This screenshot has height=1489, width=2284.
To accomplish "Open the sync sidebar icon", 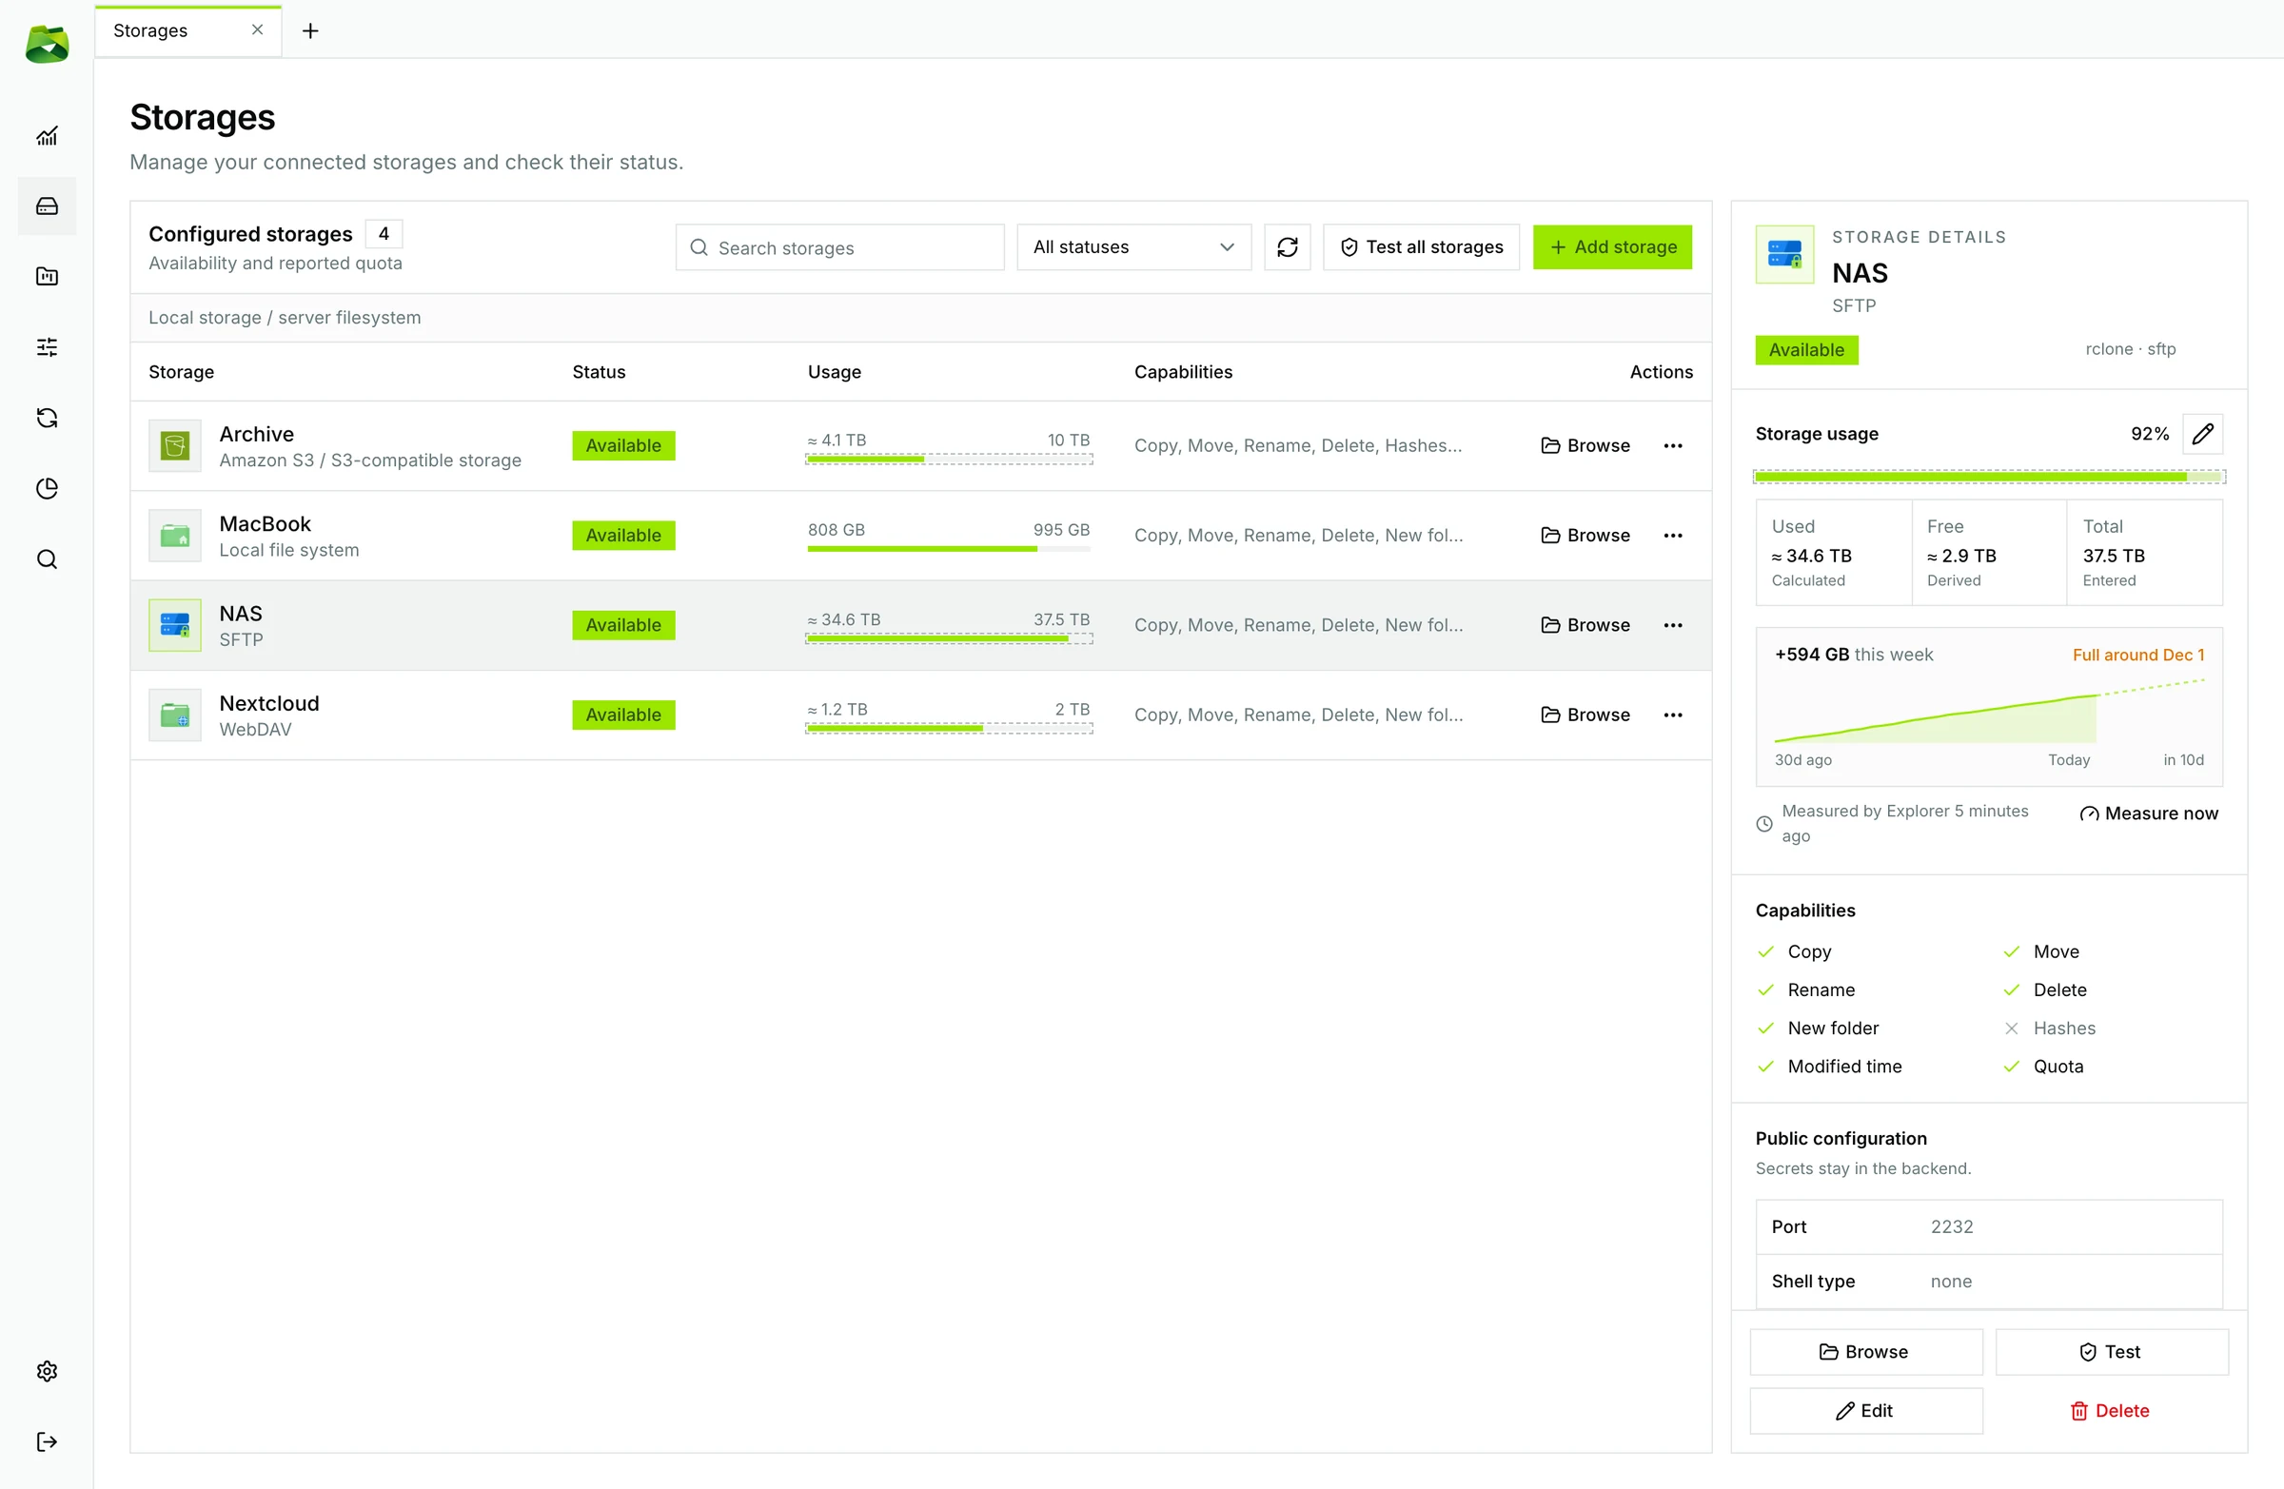I will point(47,418).
